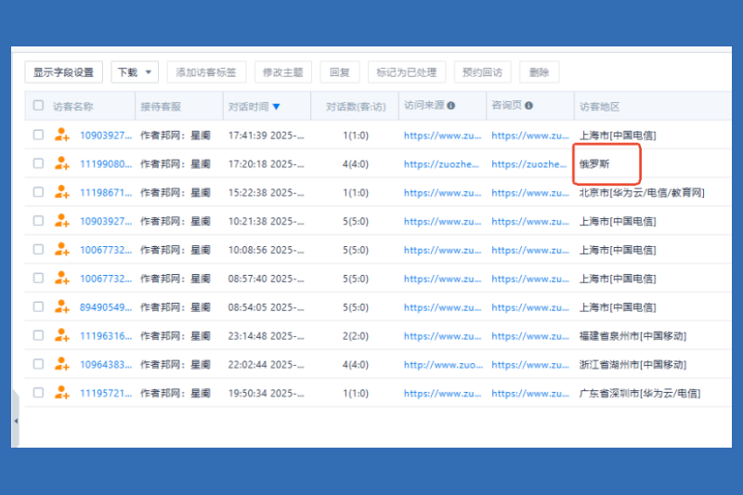Image resolution: width=743 pixels, height=495 pixels.
Task: Click add-visitor icon beside visitor 11198671
Action: [x=62, y=192]
